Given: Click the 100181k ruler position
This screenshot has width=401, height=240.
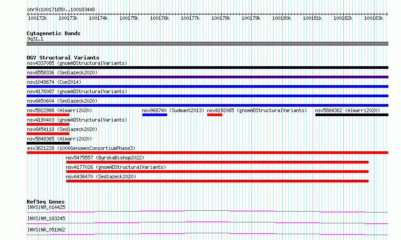Looking at the screenshot, I should tap(312, 18).
